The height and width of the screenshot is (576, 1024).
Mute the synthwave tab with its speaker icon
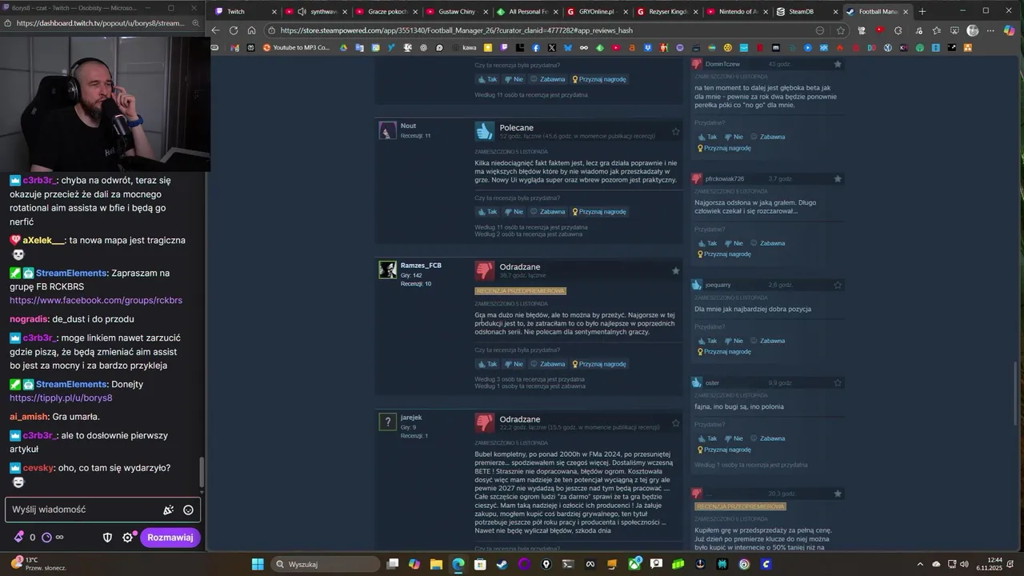tap(301, 11)
